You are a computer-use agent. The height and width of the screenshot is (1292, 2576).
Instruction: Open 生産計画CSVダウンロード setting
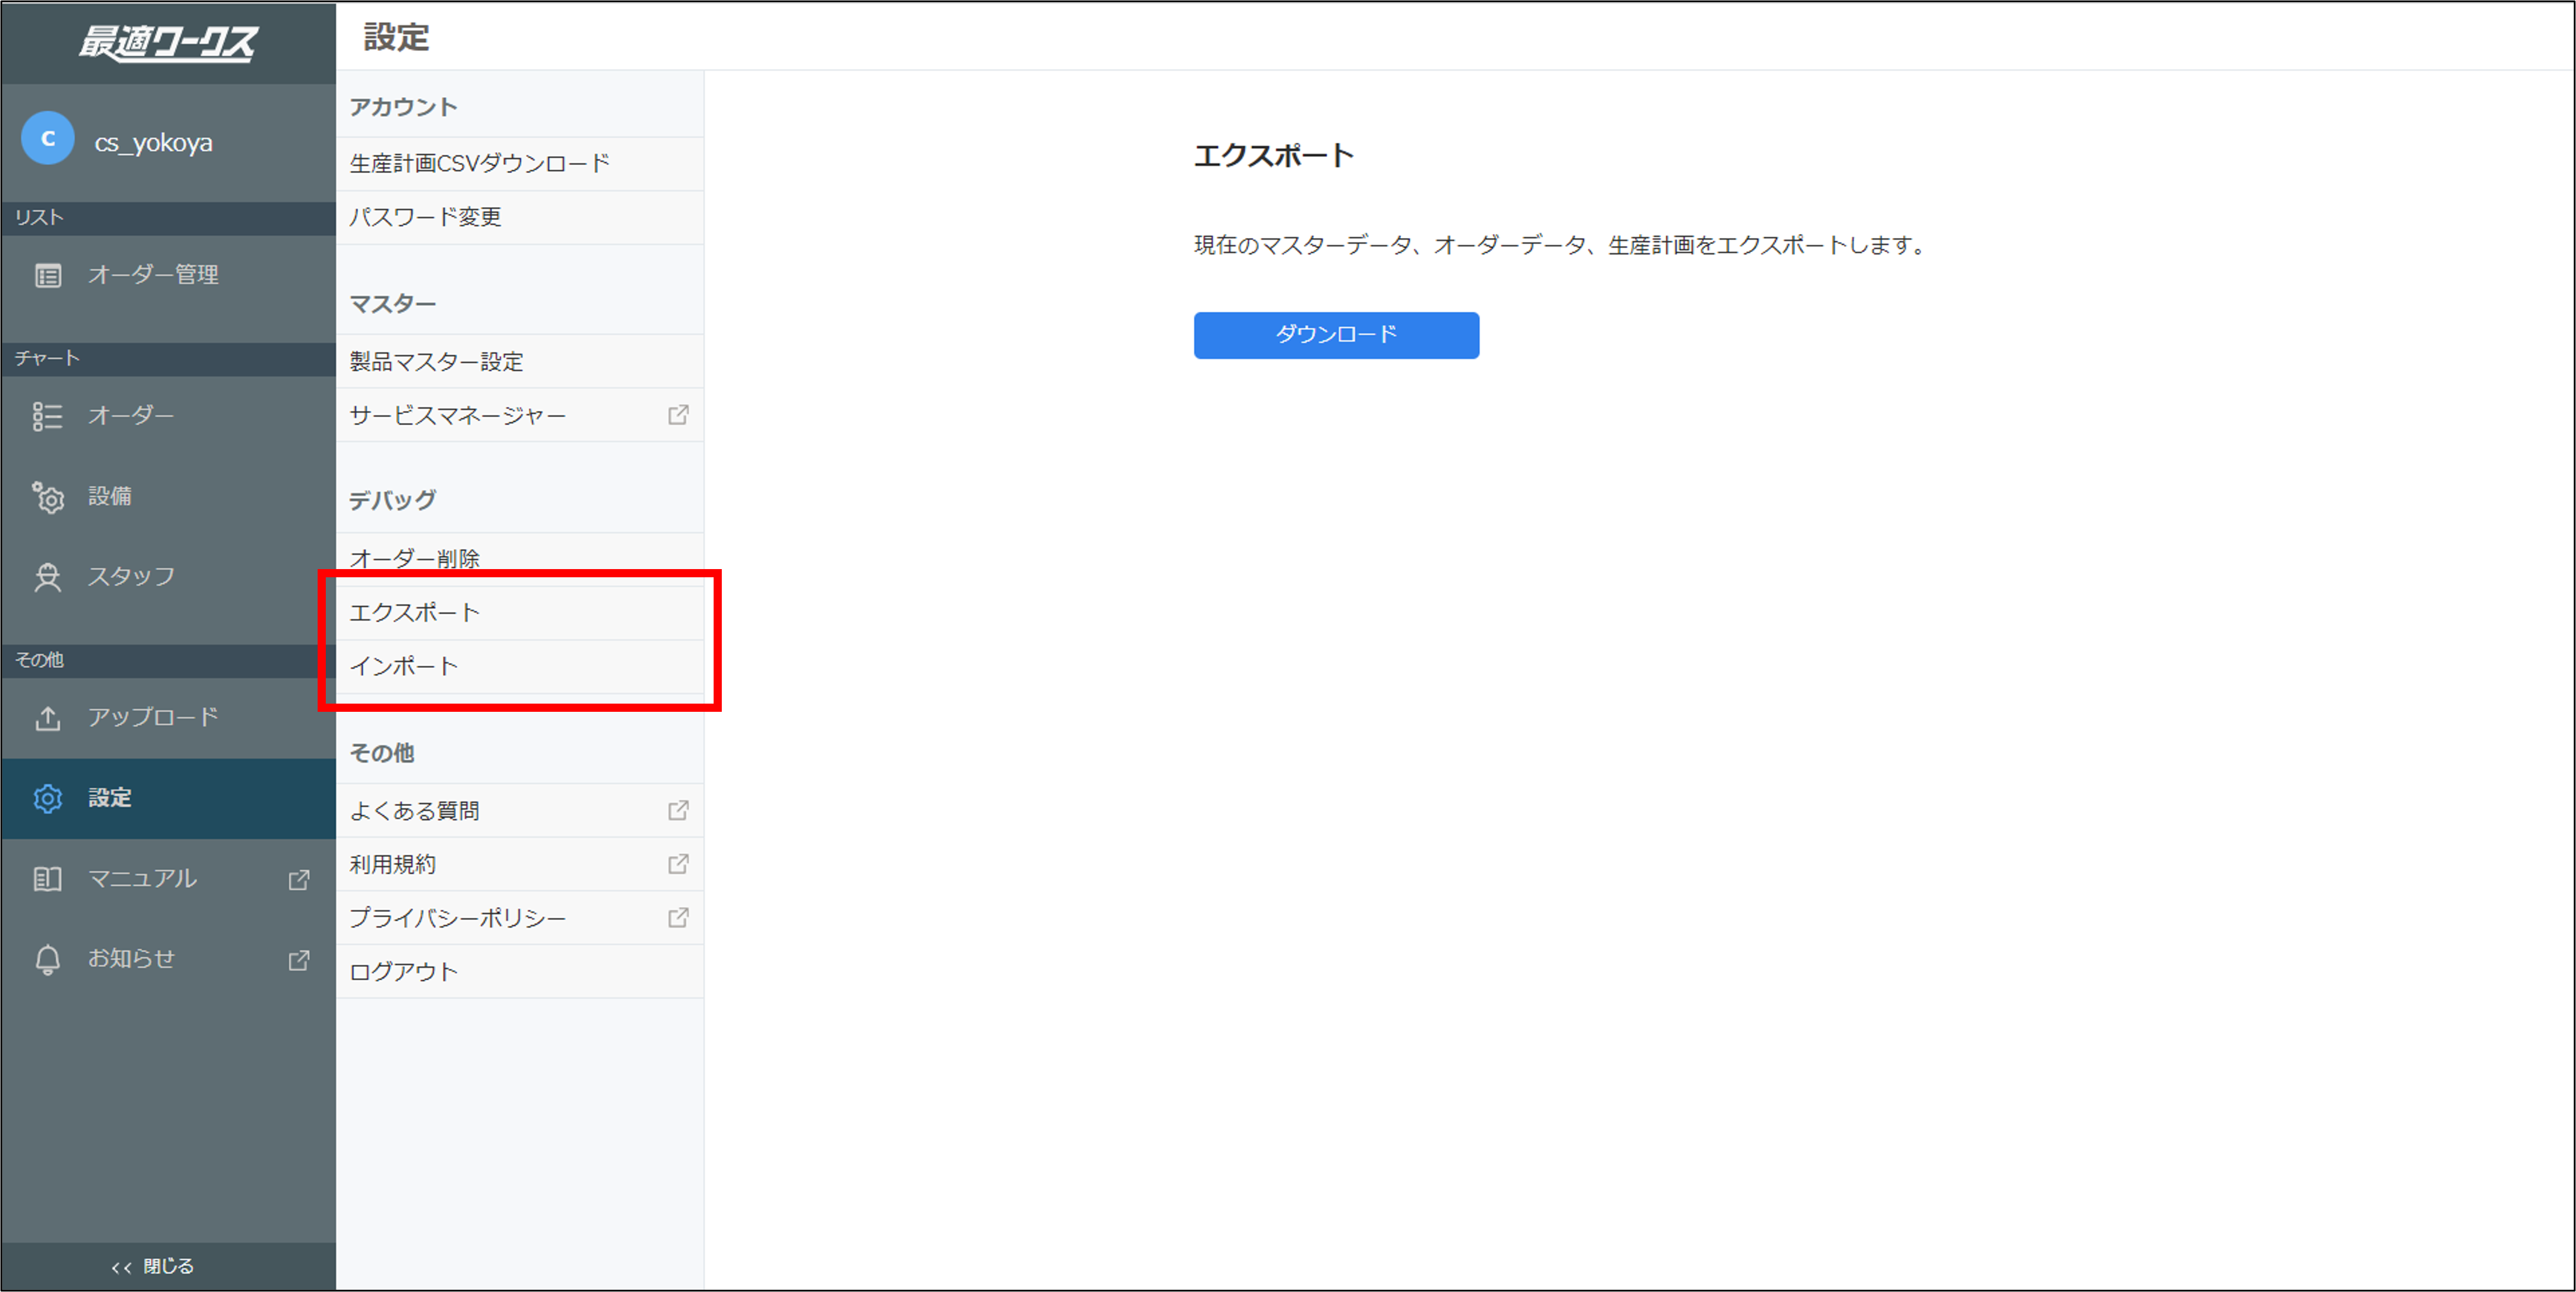click(520, 163)
